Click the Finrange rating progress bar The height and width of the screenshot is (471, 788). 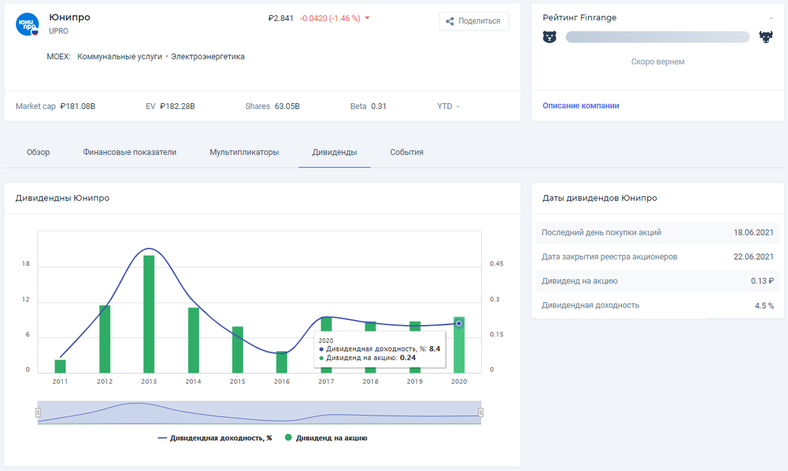[657, 37]
